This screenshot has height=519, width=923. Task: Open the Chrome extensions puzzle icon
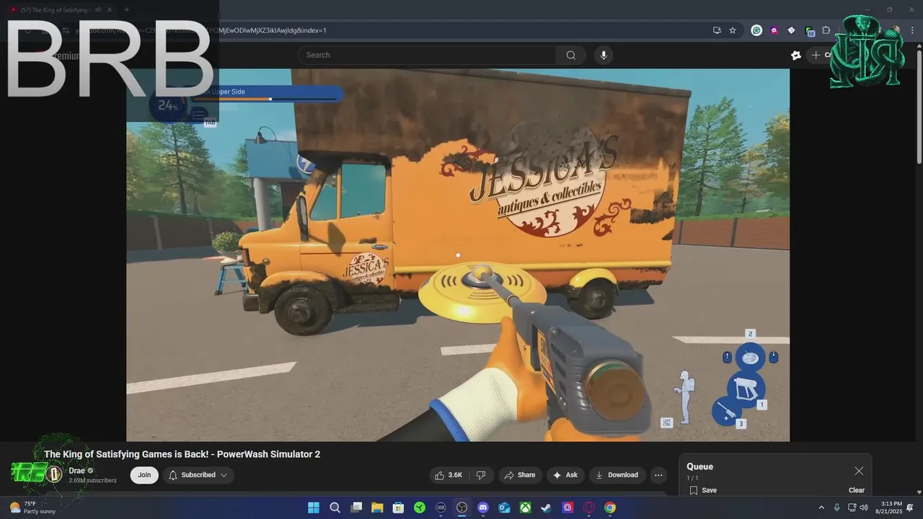[826, 30]
